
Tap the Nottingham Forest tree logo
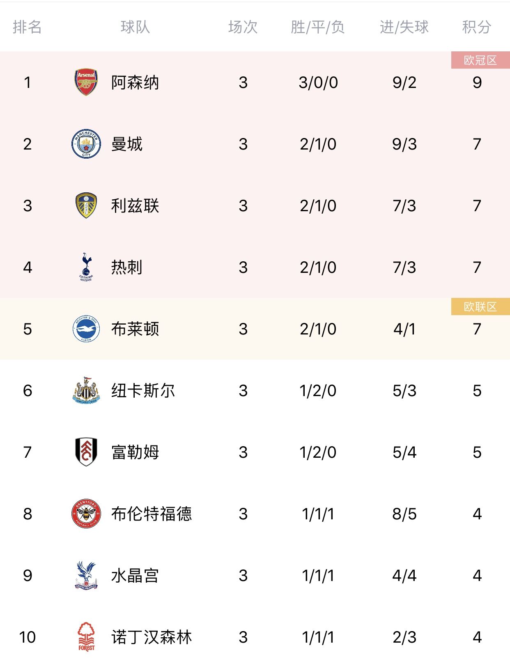(x=86, y=637)
